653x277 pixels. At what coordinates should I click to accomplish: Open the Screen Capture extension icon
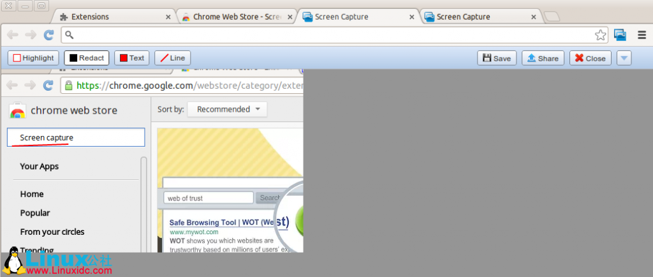click(x=620, y=35)
